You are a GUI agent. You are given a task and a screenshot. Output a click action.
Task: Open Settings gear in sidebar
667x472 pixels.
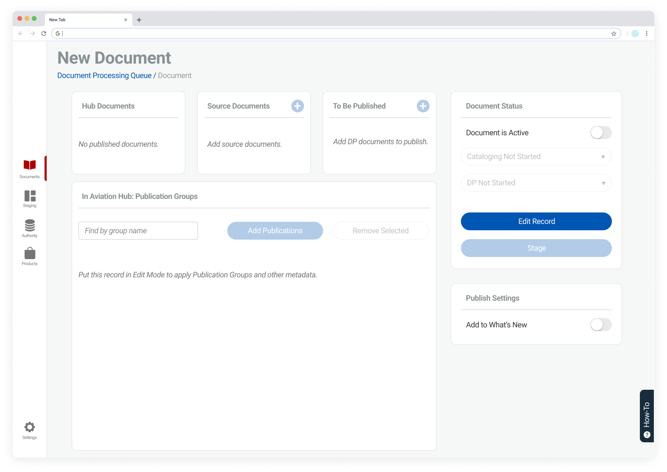[x=30, y=427]
